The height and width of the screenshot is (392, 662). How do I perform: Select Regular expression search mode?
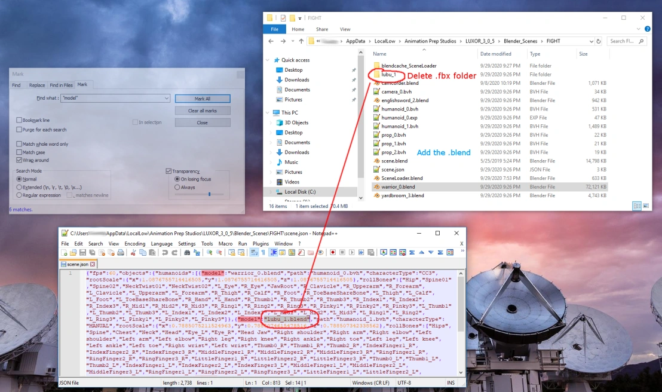pyautogui.click(x=19, y=195)
